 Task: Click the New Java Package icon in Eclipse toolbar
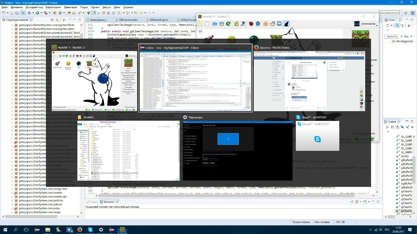click(55, 13)
